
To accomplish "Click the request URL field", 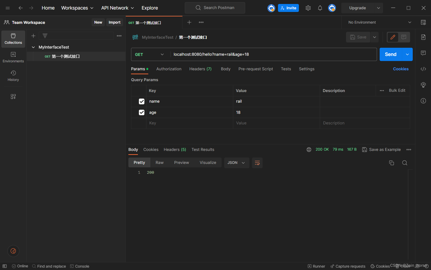I will [x=273, y=54].
